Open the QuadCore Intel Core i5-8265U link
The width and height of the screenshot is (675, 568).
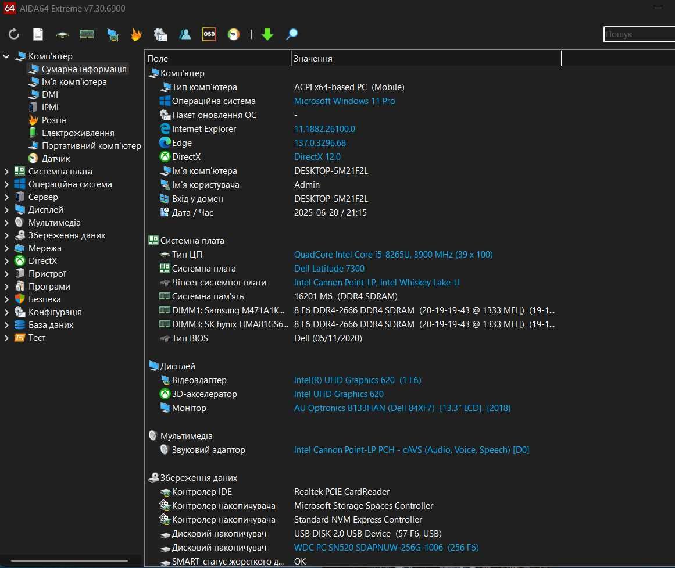pyautogui.click(x=394, y=255)
